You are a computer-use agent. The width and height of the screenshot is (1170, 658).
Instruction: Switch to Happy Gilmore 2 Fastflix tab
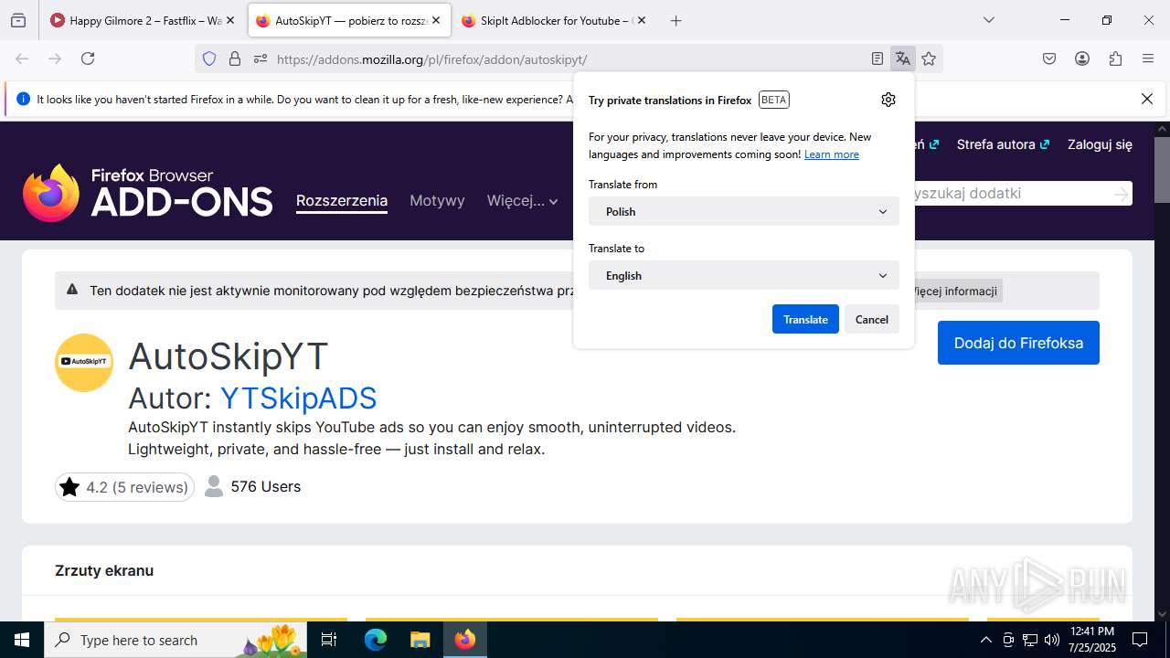[144, 20]
